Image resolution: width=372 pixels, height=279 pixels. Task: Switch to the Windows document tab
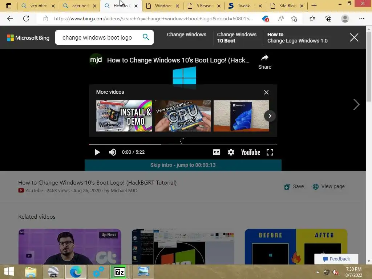tap(163, 6)
